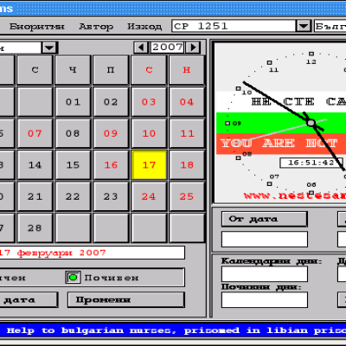
Task: Click the red С Saturday column header
Action: coord(149,70)
